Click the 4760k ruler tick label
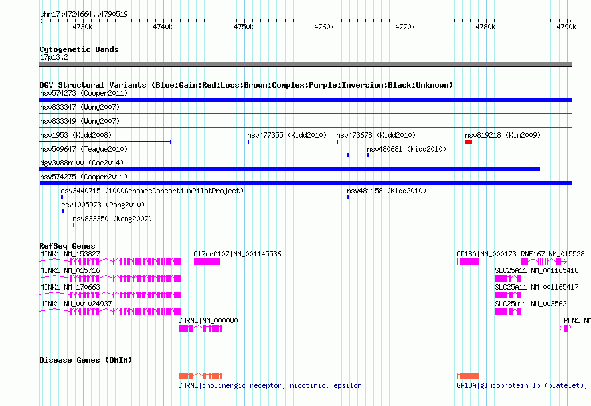The width and height of the screenshot is (591, 406). [324, 27]
